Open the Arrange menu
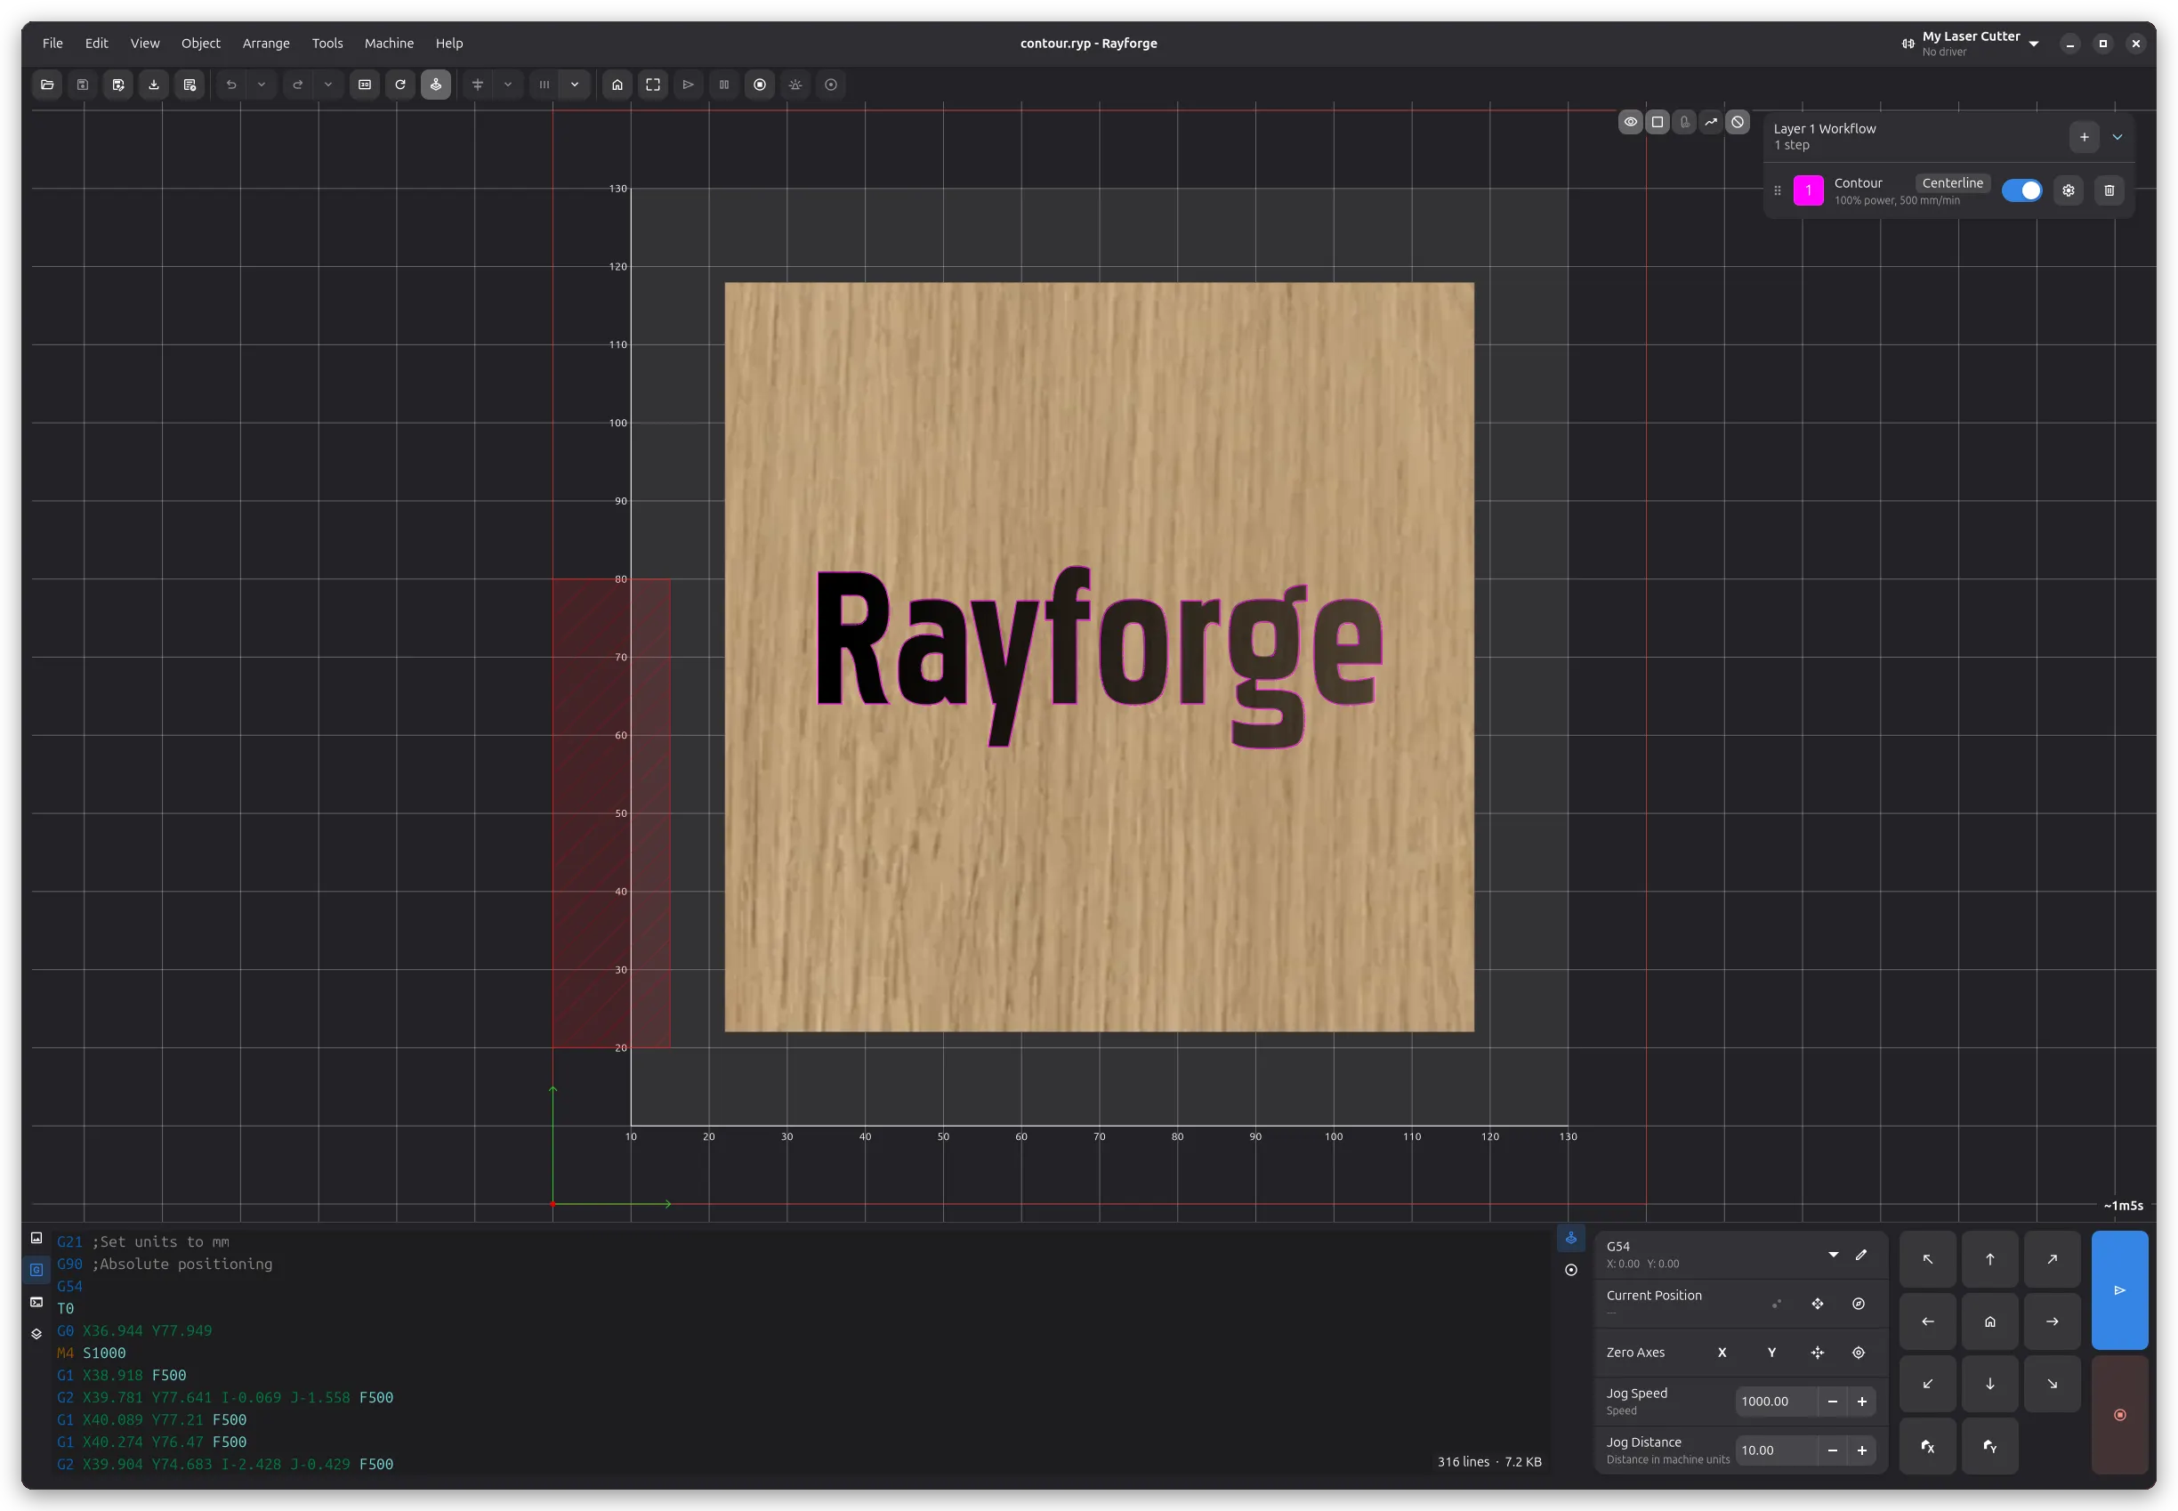 [x=266, y=43]
